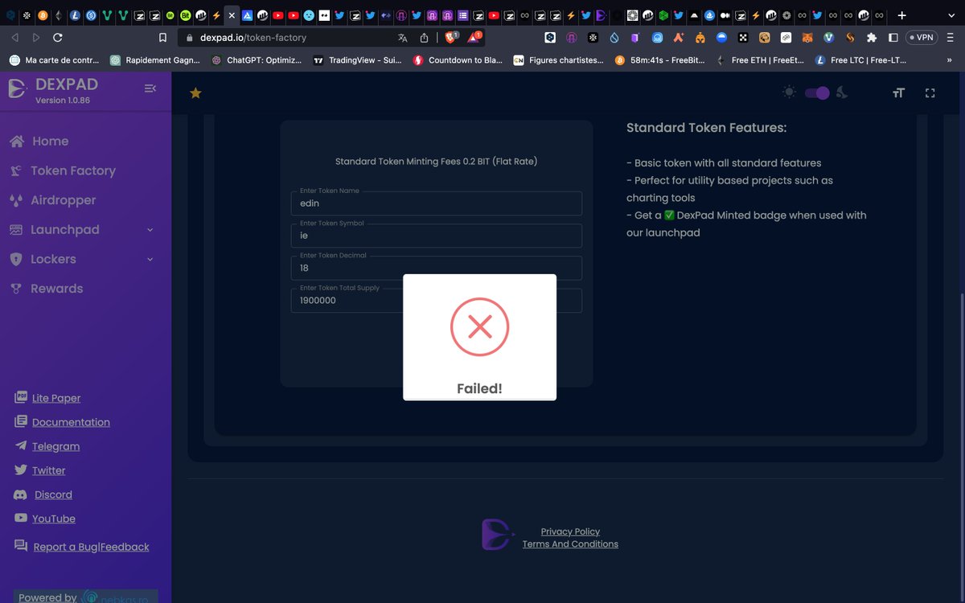Click the VPN button in toolbar
This screenshot has width=965, height=603.
[921, 37]
